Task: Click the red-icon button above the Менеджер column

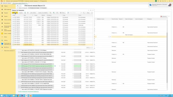Action: coord(164,16)
